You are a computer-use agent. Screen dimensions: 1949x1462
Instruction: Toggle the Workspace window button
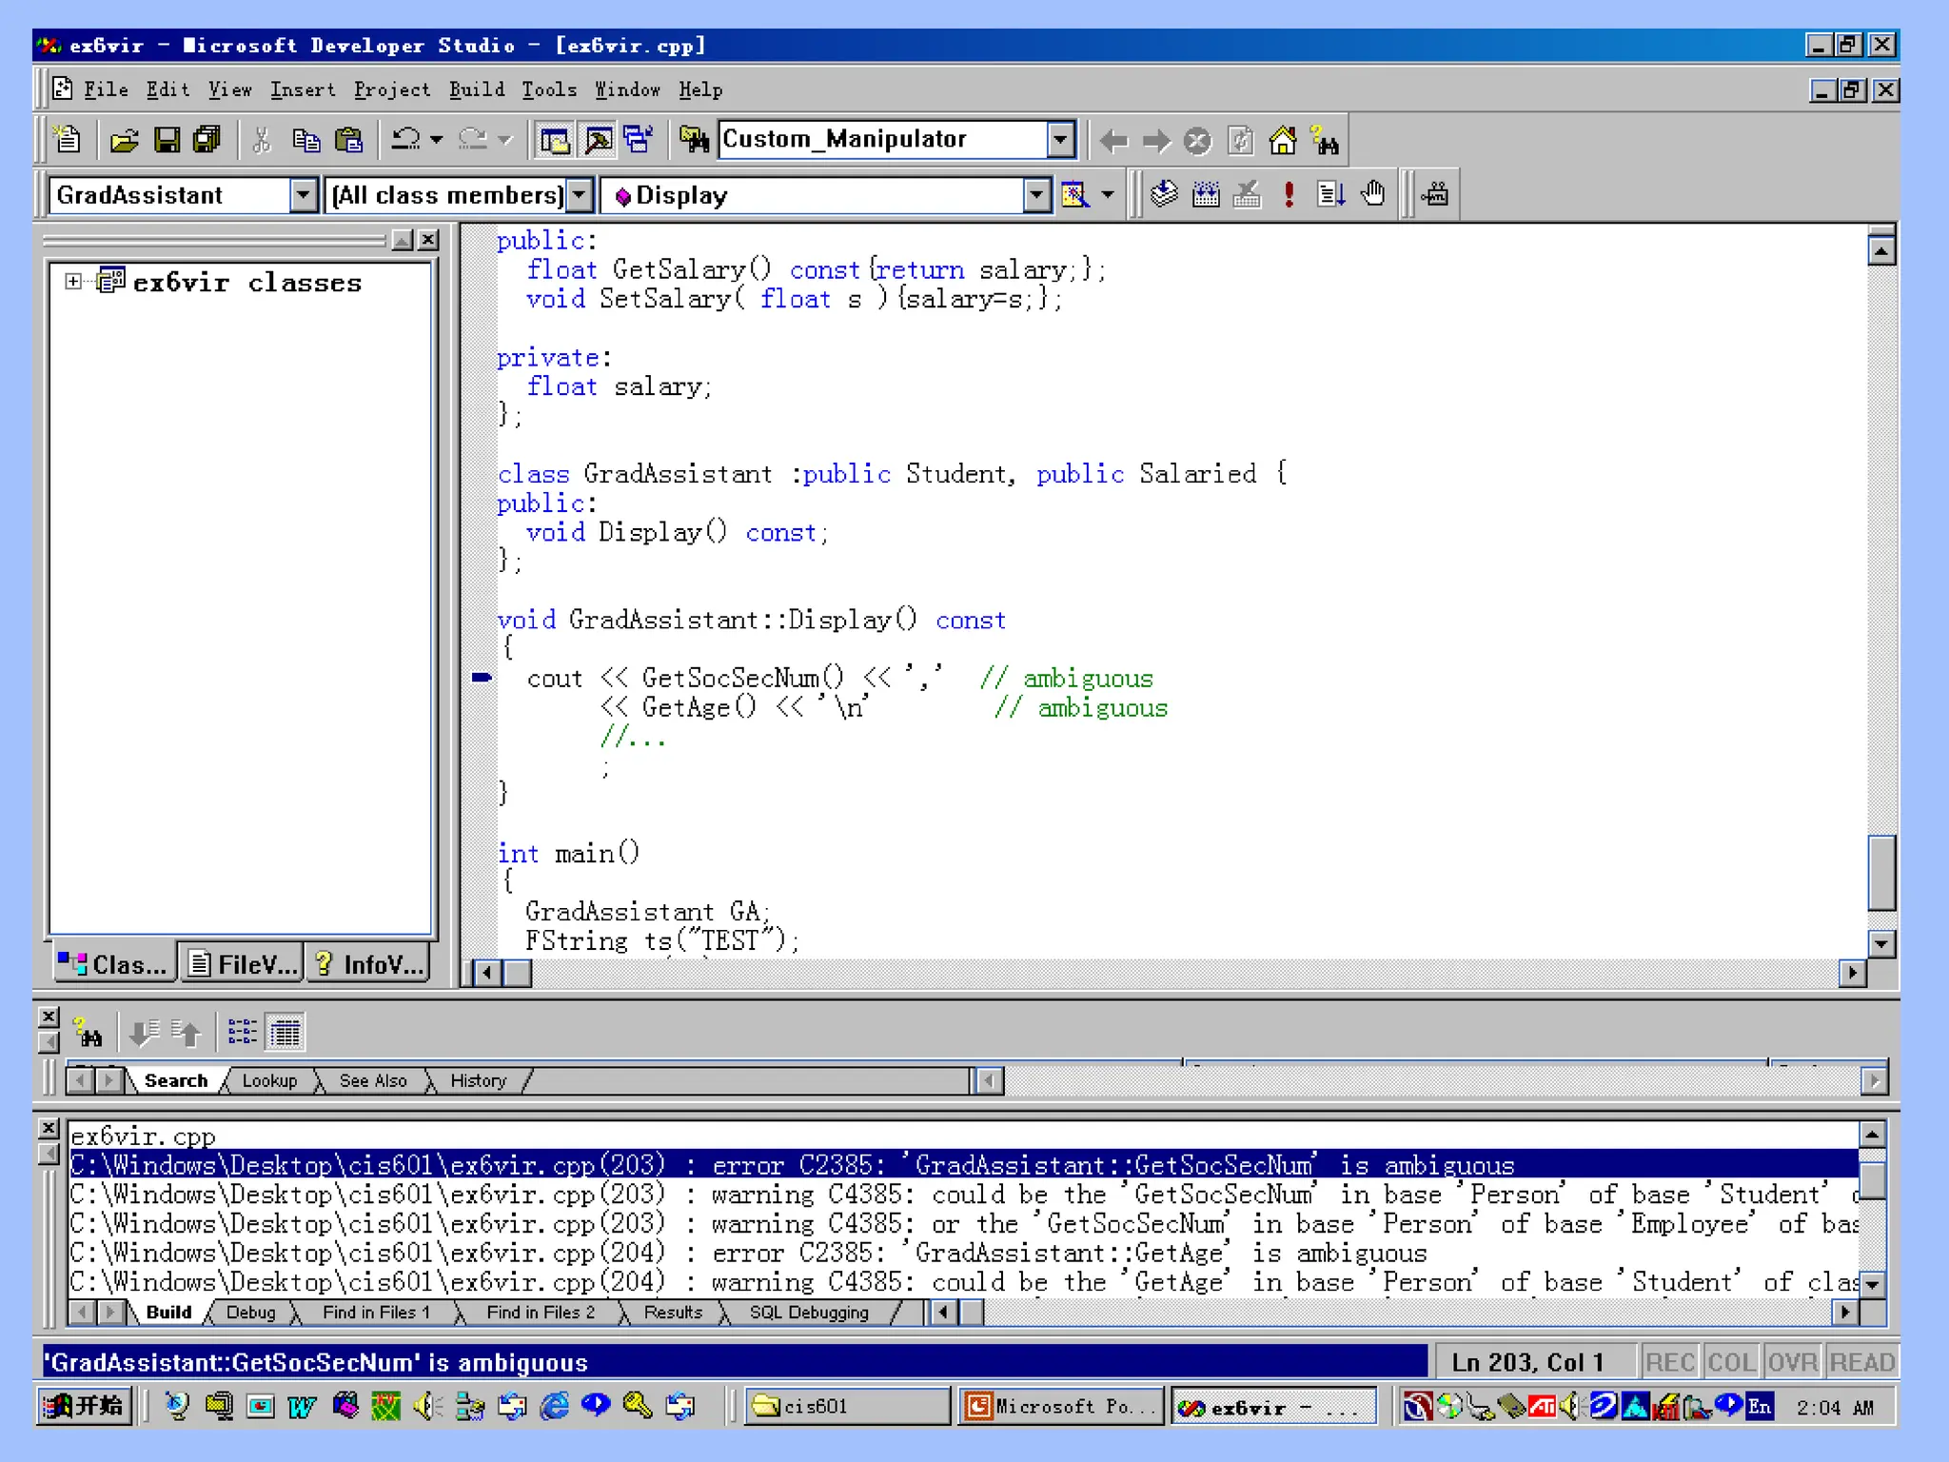pyautogui.click(x=555, y=141)
